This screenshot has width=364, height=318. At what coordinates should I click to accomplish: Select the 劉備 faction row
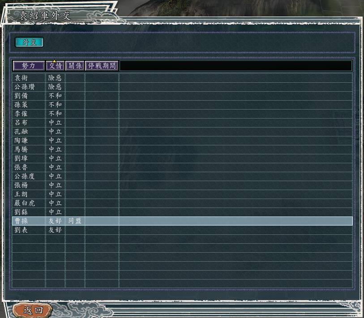182,96
